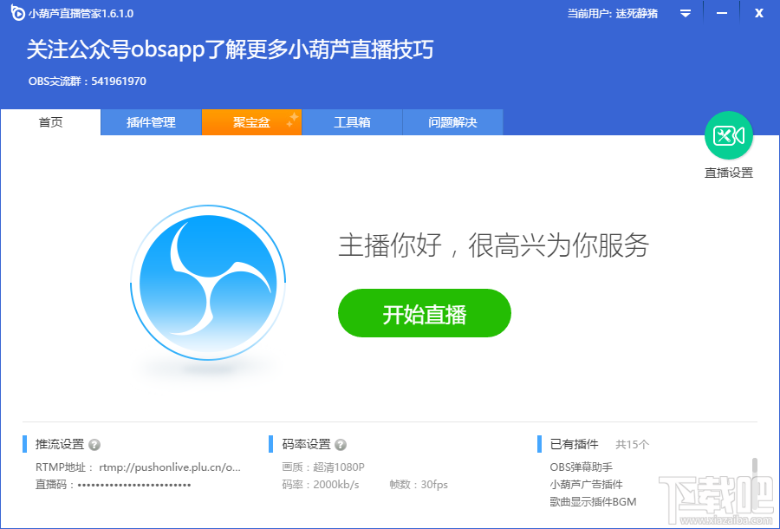Viewport: 780px width, 529px height.
Task: Click the 小葫芦直播管家1.6.1.0 title text
Action: click(81, 13)
